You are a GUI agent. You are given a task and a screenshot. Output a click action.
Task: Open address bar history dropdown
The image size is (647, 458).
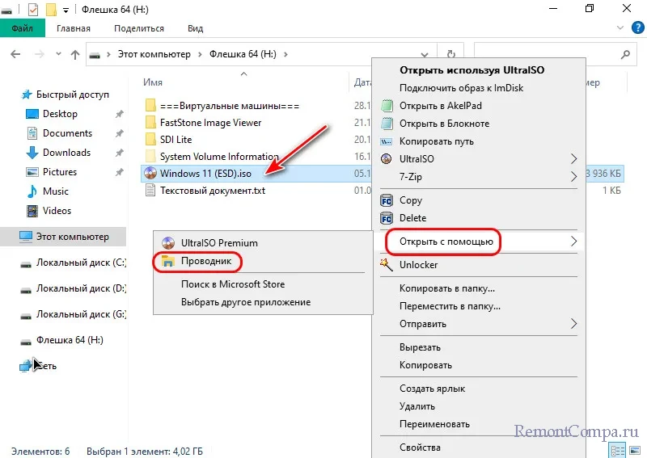[x=424, y=54]
